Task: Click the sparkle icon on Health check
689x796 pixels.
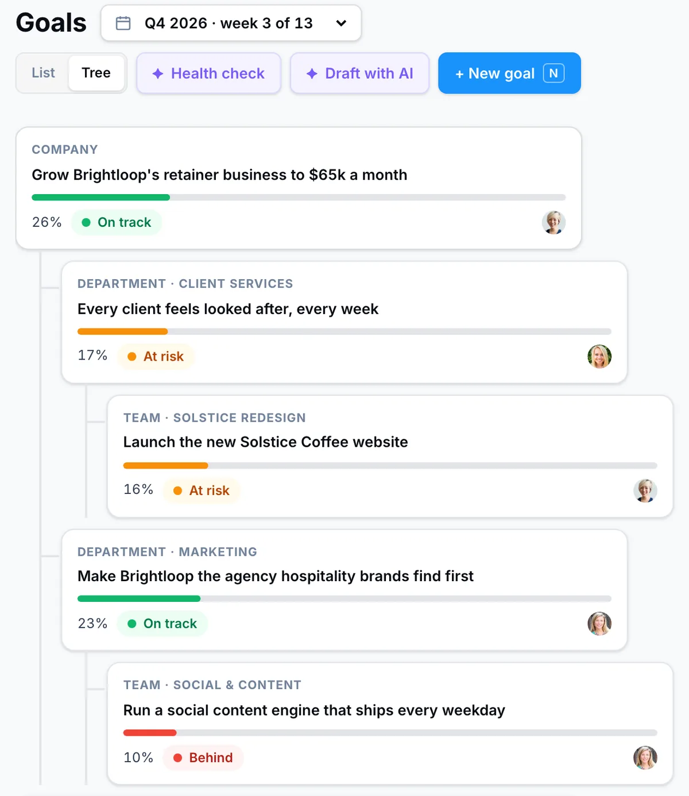Action: point(158,74)
